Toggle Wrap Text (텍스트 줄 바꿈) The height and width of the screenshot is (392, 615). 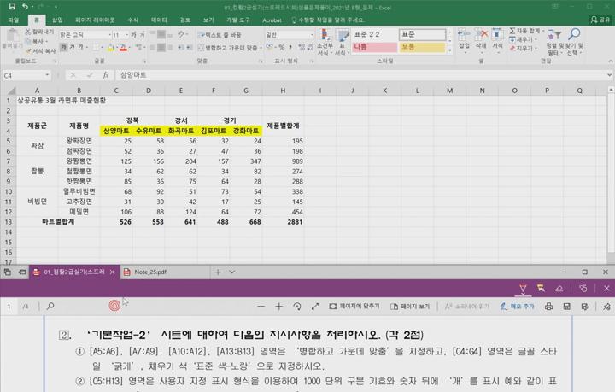(220, 35)
